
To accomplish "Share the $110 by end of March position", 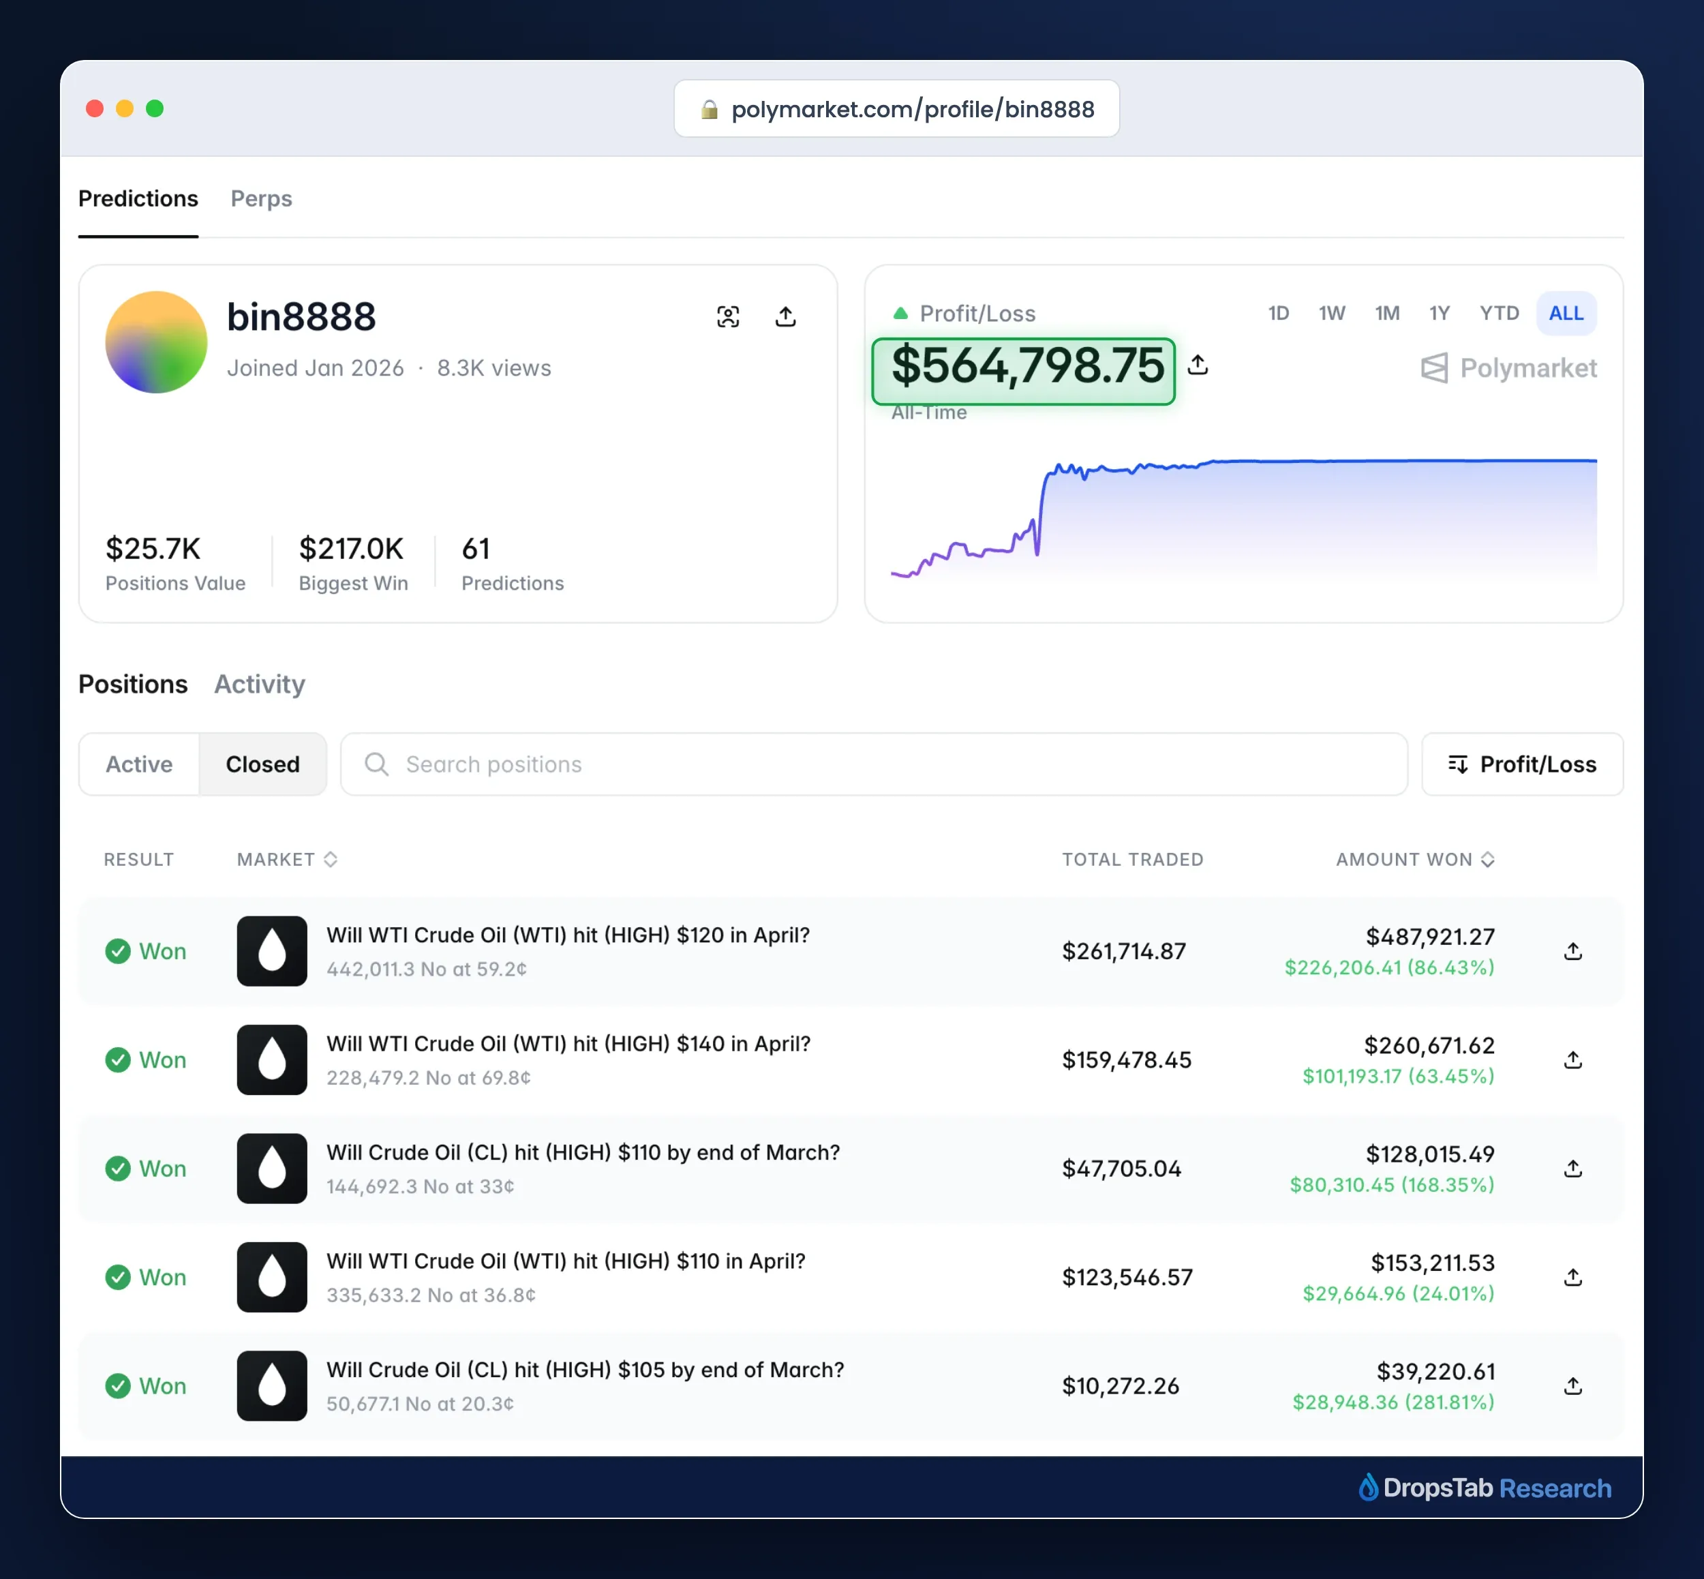I will [1573, 1168].
